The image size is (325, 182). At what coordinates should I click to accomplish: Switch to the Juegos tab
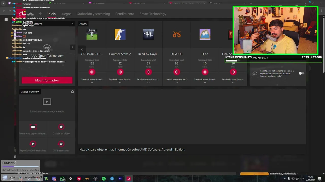pyautogui.click(x=66, y=14)
